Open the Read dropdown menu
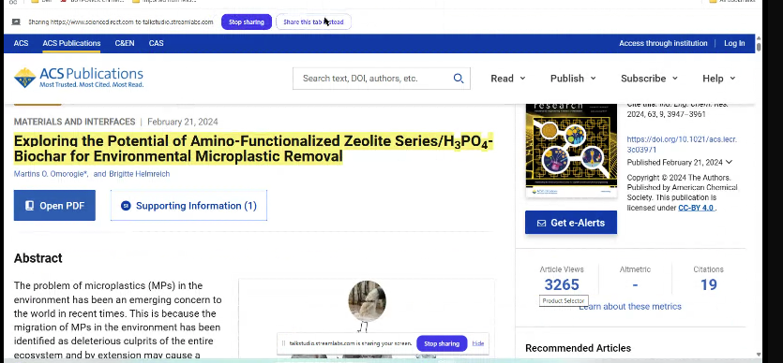This screenshot has height=363, width=783. point(508,79)
